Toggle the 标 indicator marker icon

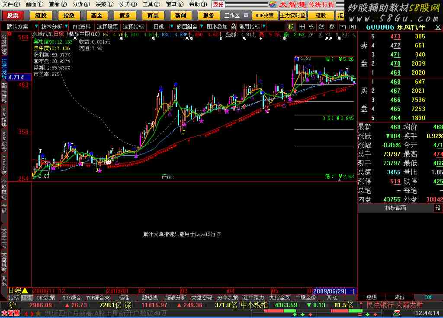click(x=291, y=27)
